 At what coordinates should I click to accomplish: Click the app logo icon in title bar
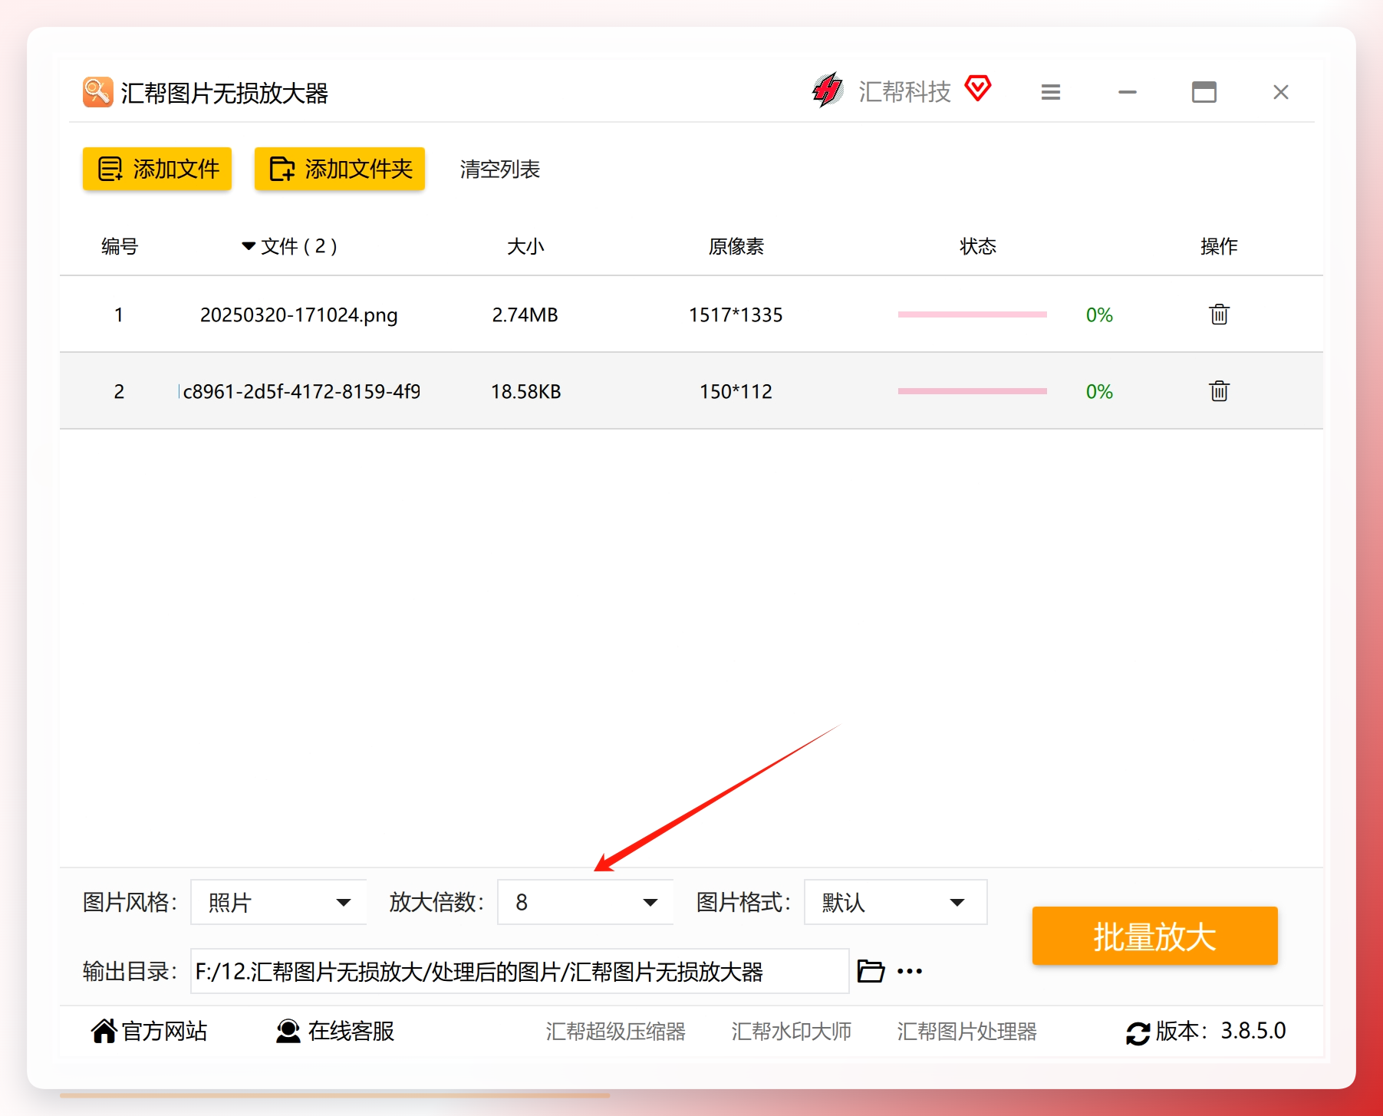pyautogui.click(x=97, y=92)
